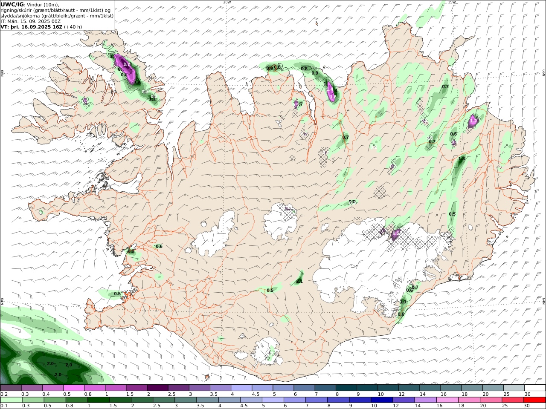Select the dark navy blue swatch at 10 in lower legend
Image resolution: width=546 pixels, height=409 pixels.
point(381,400)
